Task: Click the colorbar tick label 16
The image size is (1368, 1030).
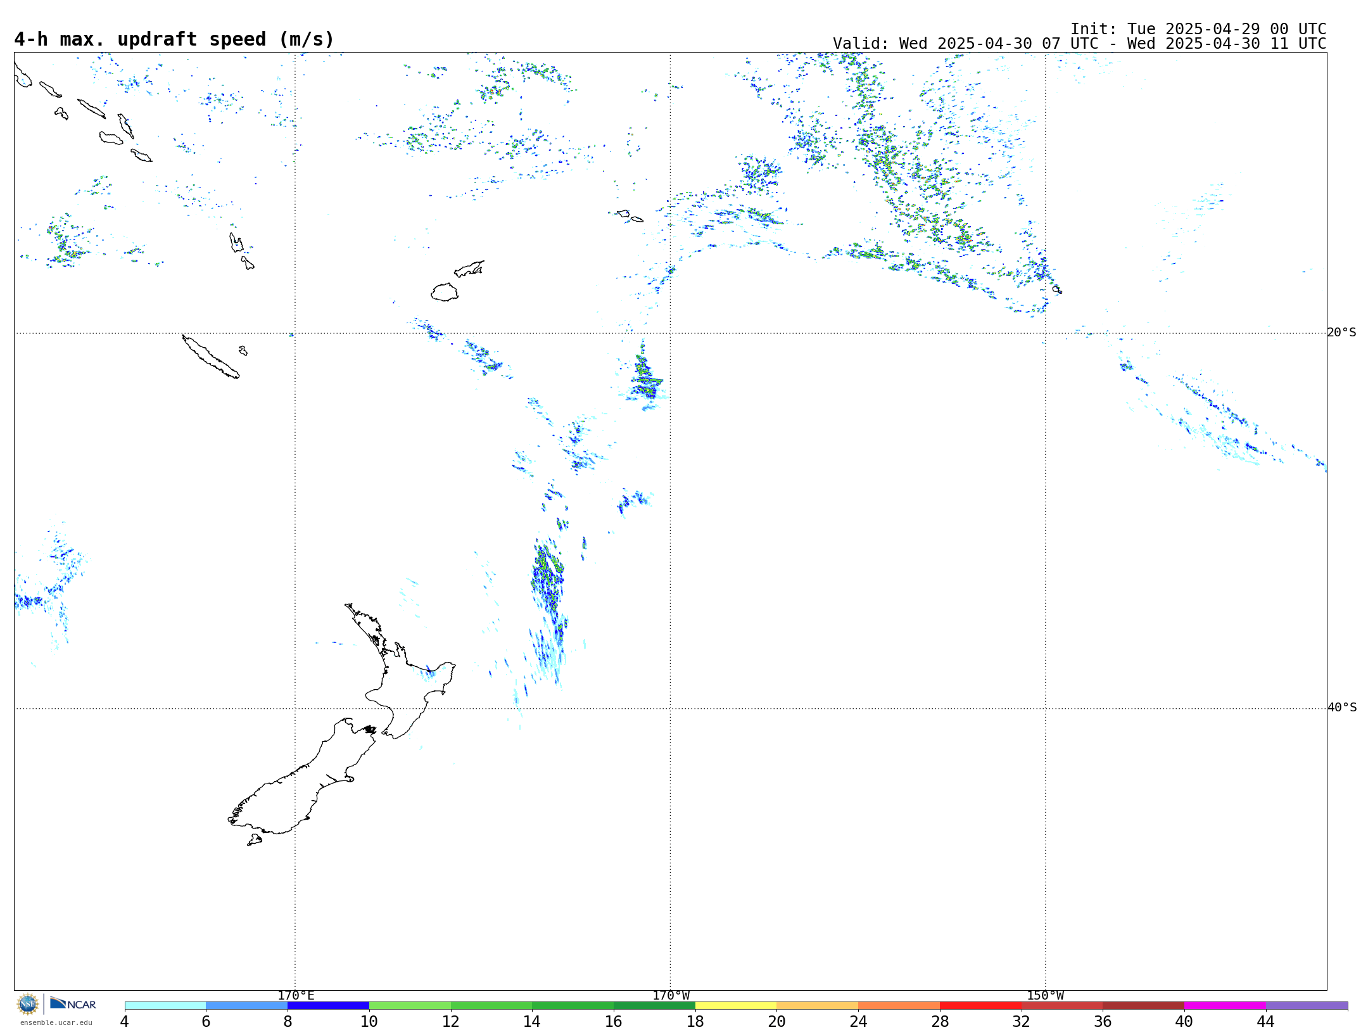Action: [x=614, y=1022]
